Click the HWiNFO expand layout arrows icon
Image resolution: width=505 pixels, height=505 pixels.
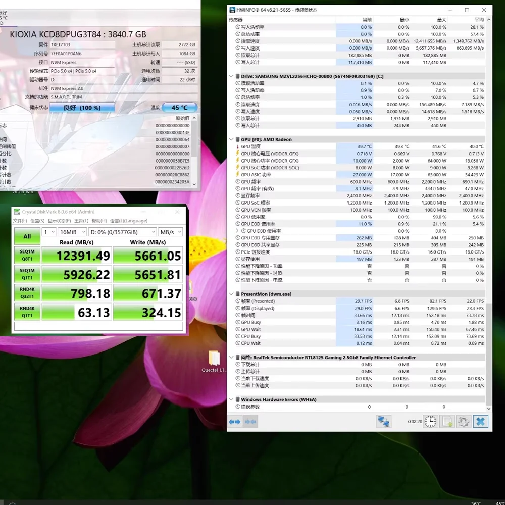[235, 422]
